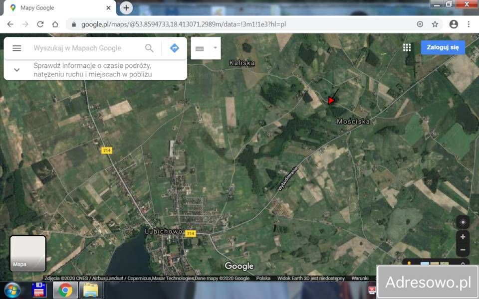Click the Zaloguj się button

coord(443,47)
